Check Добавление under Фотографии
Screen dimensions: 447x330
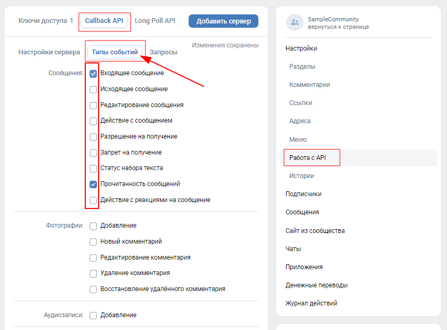[93, 226]
